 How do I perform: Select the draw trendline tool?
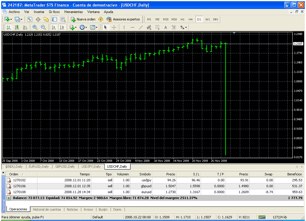point(141,27)
